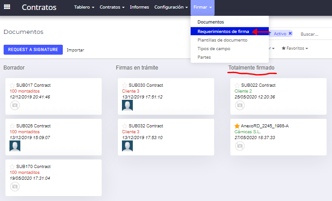Viewport: 332px width, 201px height.
Task: Click Cliente 2 on SUB022 card
Action: tap(243, 91)
